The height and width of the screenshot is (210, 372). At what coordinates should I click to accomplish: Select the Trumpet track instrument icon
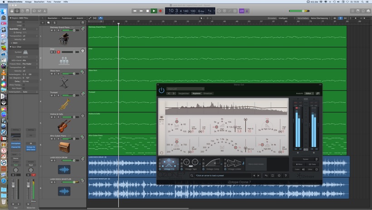click(x=64, y=104)
